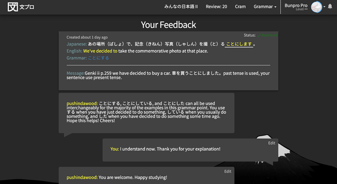Click the 'Level ∞' text
This screenshot has height=184, width=337.
pos(301,9)
